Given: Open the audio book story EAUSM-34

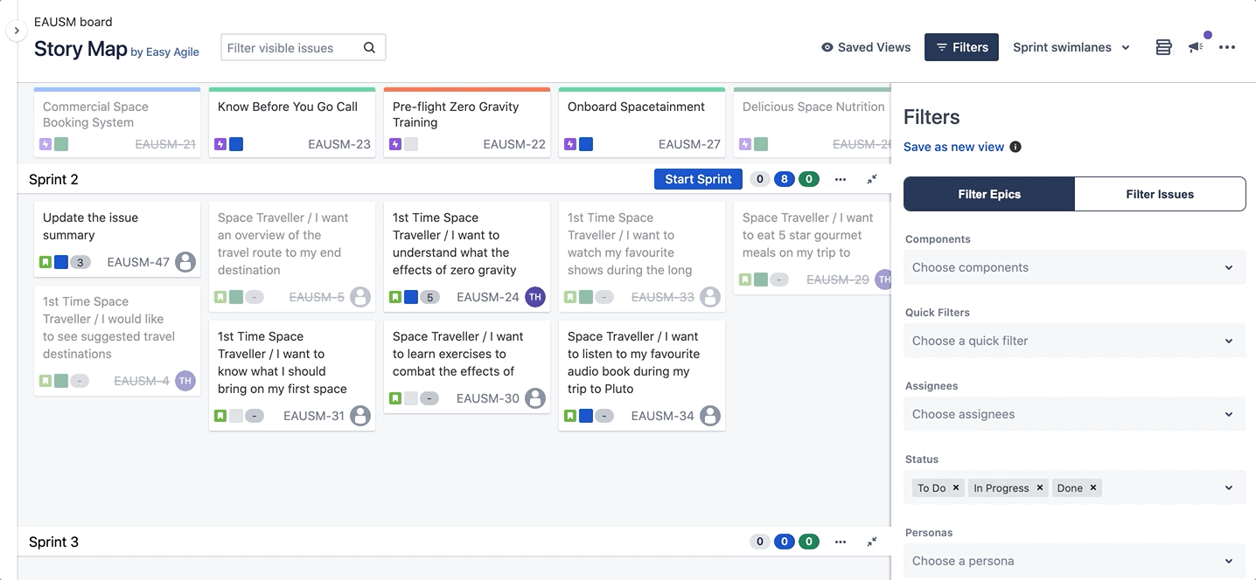Looking at the screenshot, I should click(x=642, y=376).
